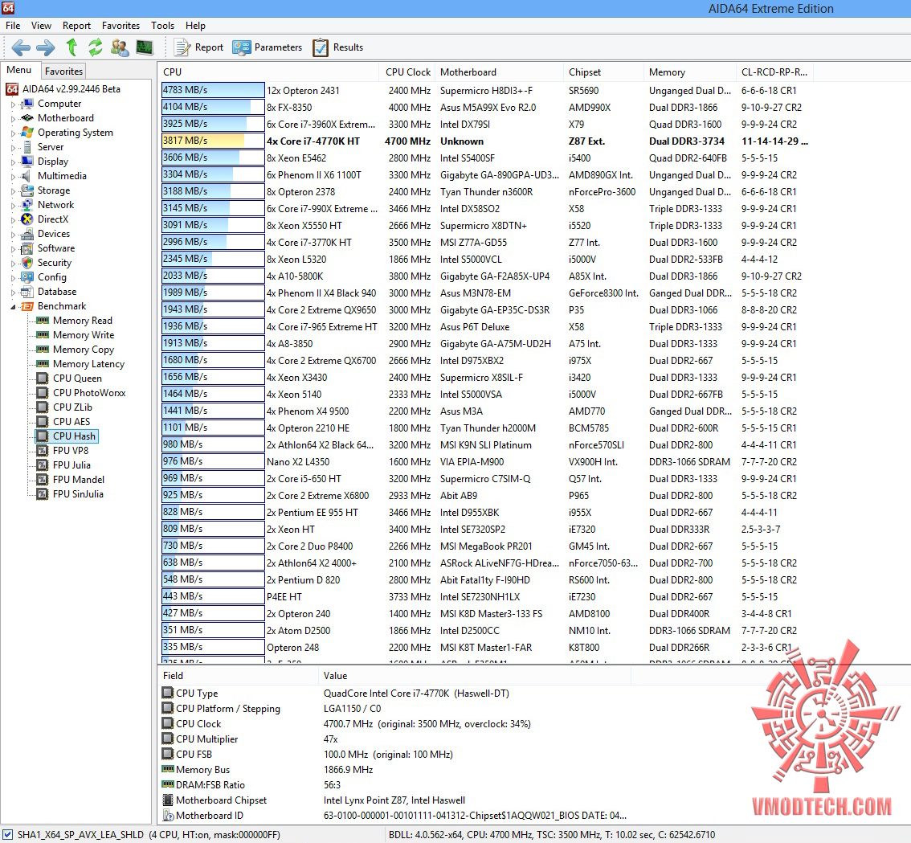The image size is (911, 843).
Task: Open the Memory Write benchmark
Action: click(x=84, y=335)
